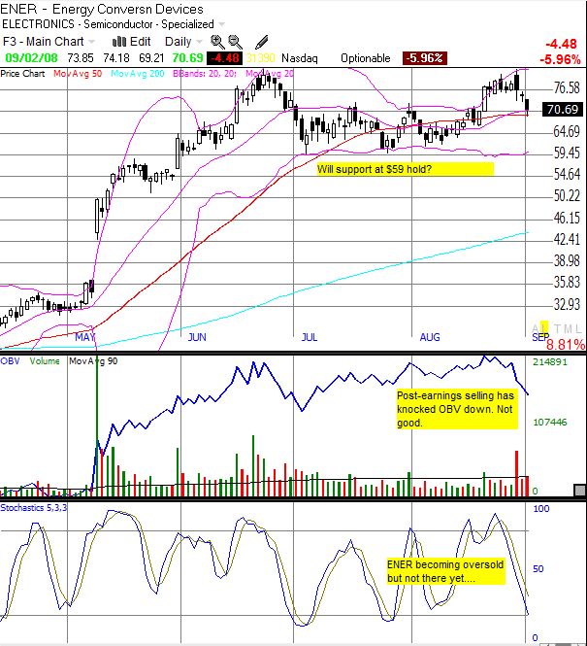Click the JUN month label
This screenshot has width=587, height=646.
click(197, 337)
